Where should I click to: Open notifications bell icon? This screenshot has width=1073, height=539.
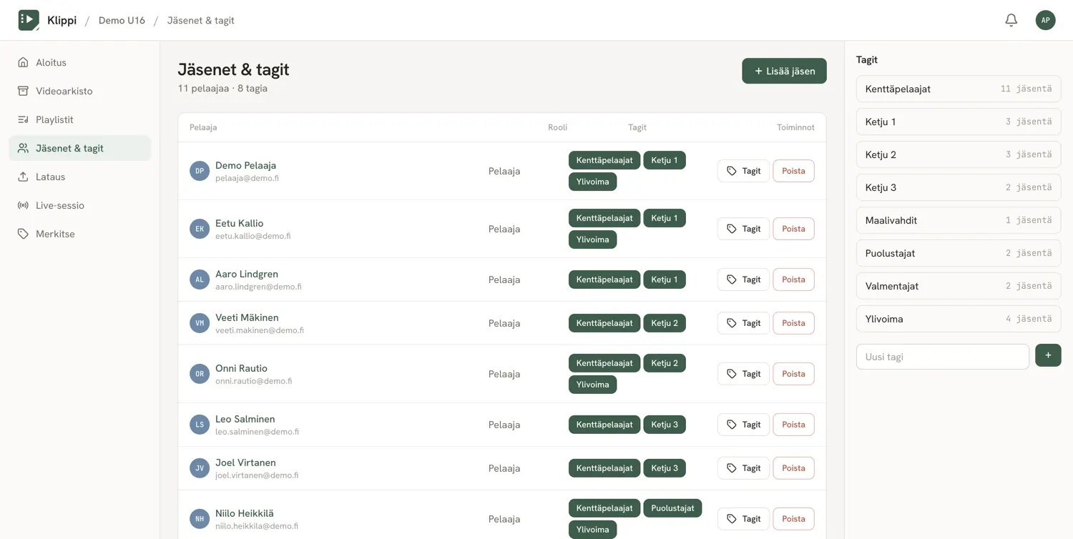coord(1011,20)
